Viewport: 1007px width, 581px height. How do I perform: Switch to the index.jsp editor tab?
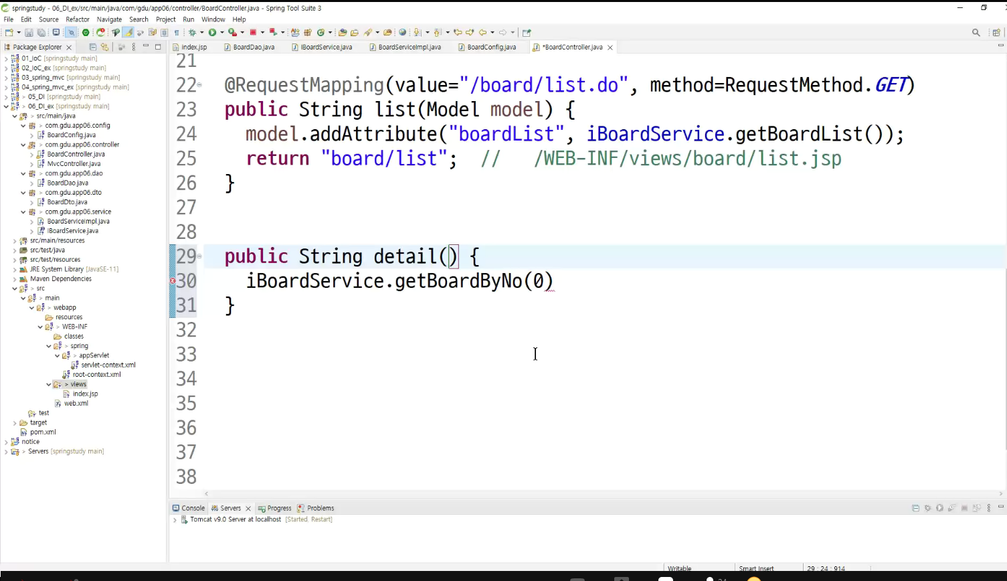189,47
